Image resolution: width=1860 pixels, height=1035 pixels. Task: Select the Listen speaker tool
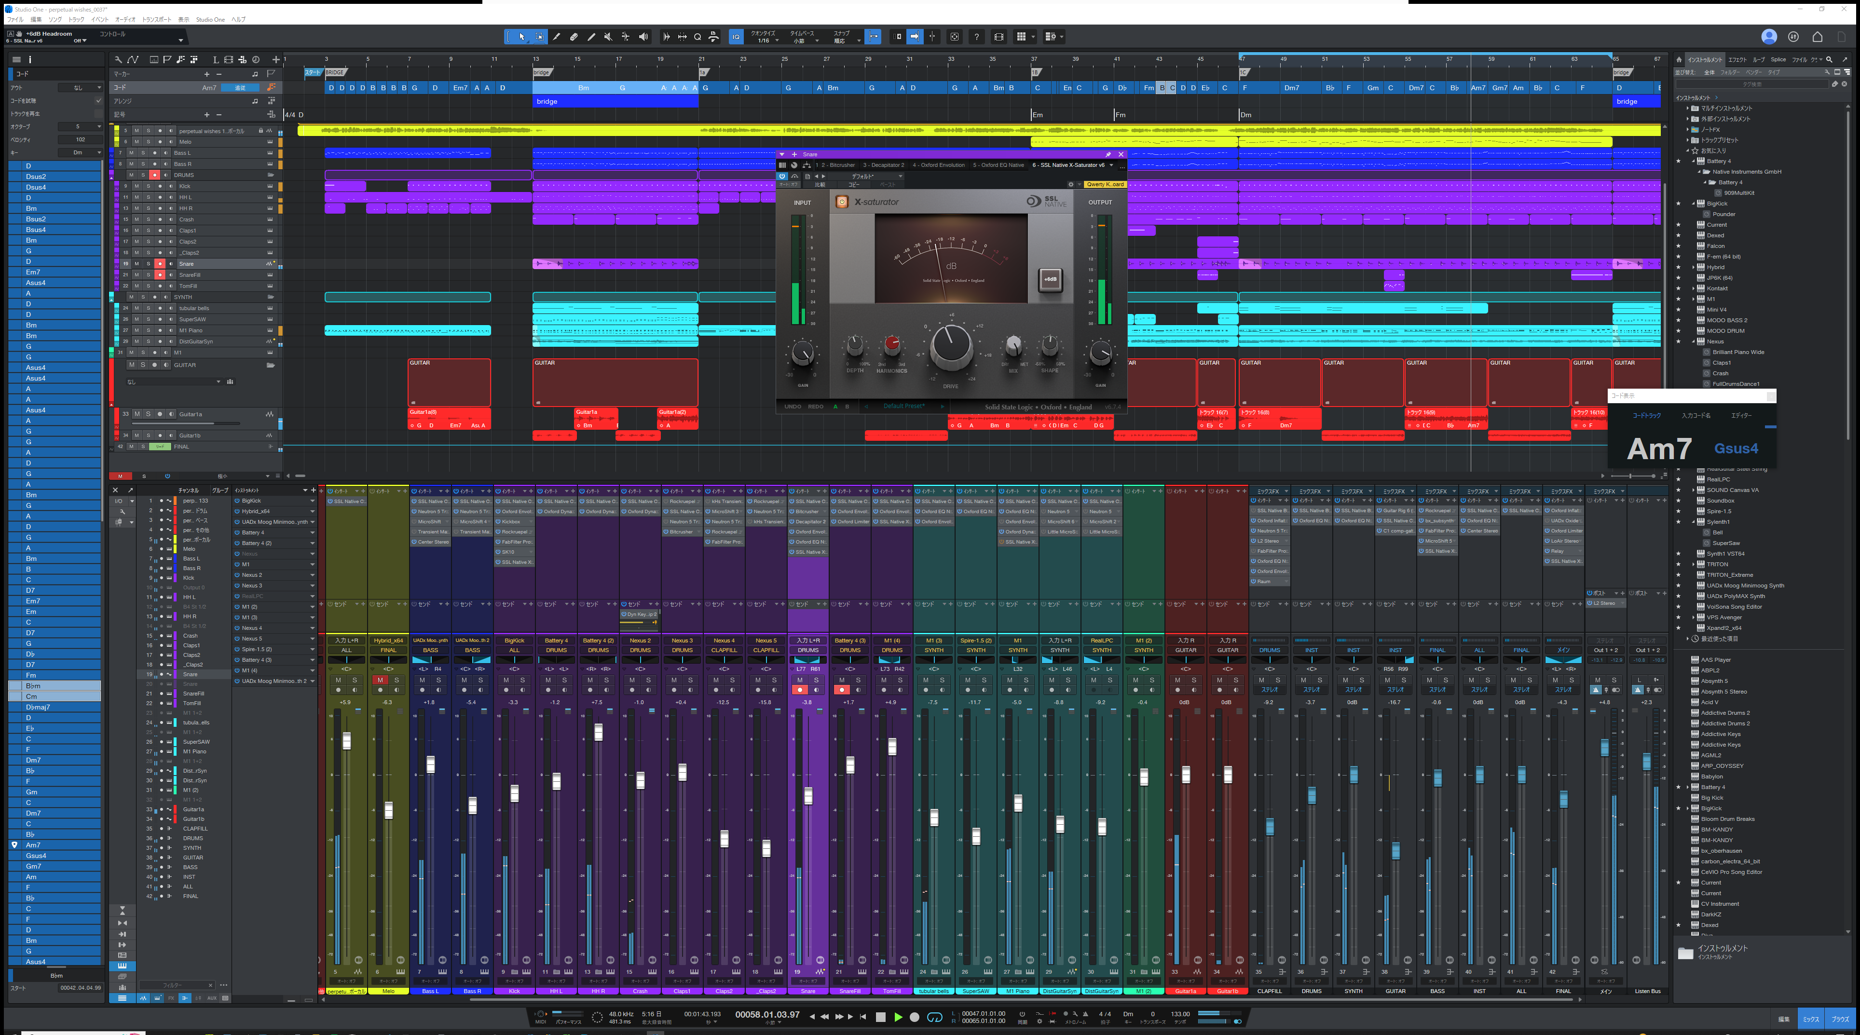point(643,37)
